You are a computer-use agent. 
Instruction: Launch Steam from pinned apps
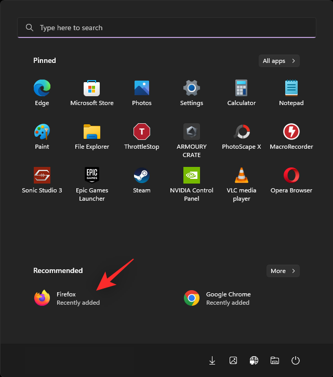tap(142, 180)
